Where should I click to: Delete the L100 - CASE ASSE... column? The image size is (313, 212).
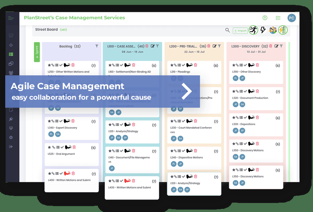click(147, 46)
